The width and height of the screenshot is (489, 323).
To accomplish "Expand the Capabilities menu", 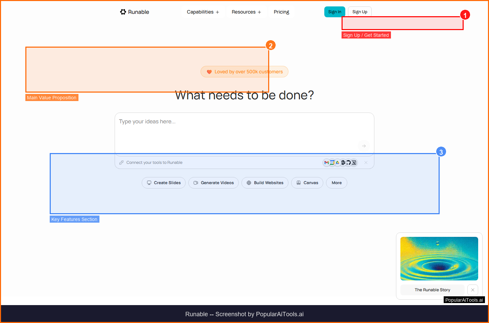I will point(203,12).
